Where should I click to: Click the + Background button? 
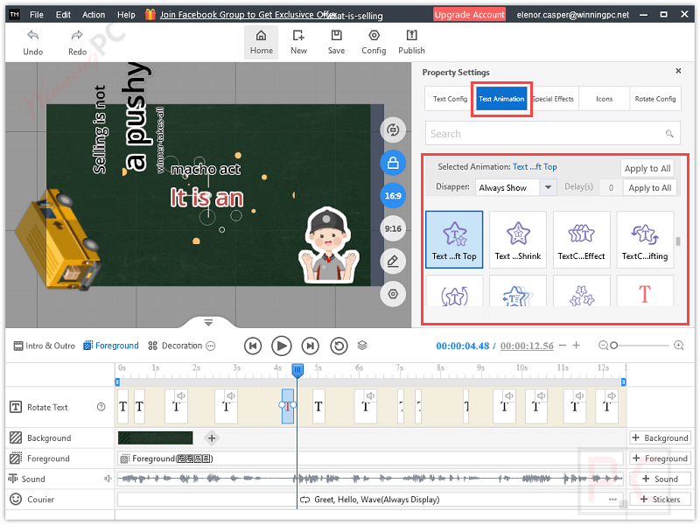(x=660, y=438)
